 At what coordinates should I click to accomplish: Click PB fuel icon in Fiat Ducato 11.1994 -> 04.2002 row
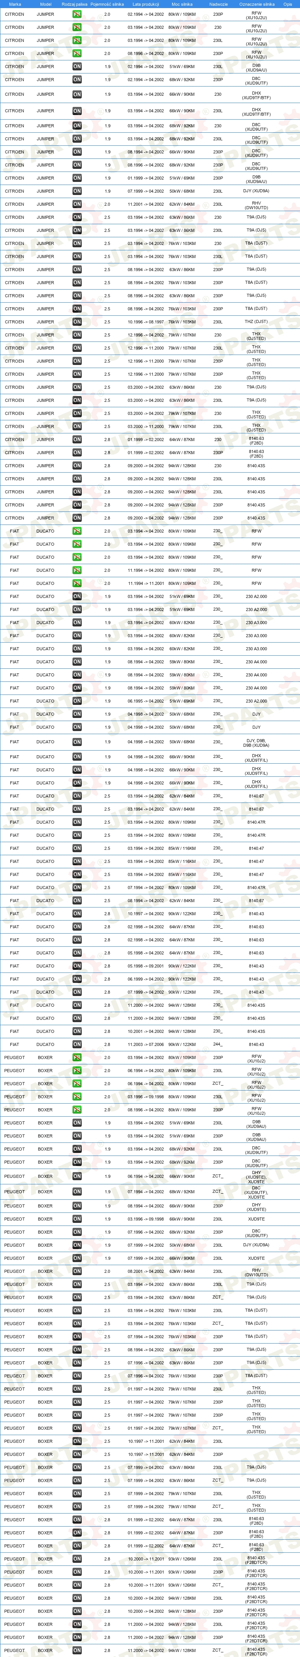pyautogui.click(x=76, y=571)
